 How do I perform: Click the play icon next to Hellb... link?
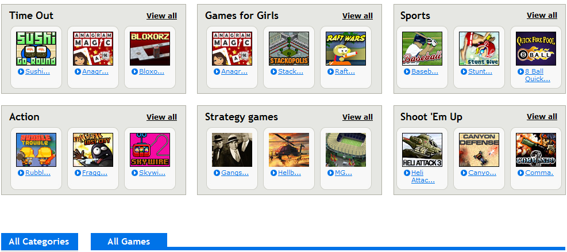274,173
